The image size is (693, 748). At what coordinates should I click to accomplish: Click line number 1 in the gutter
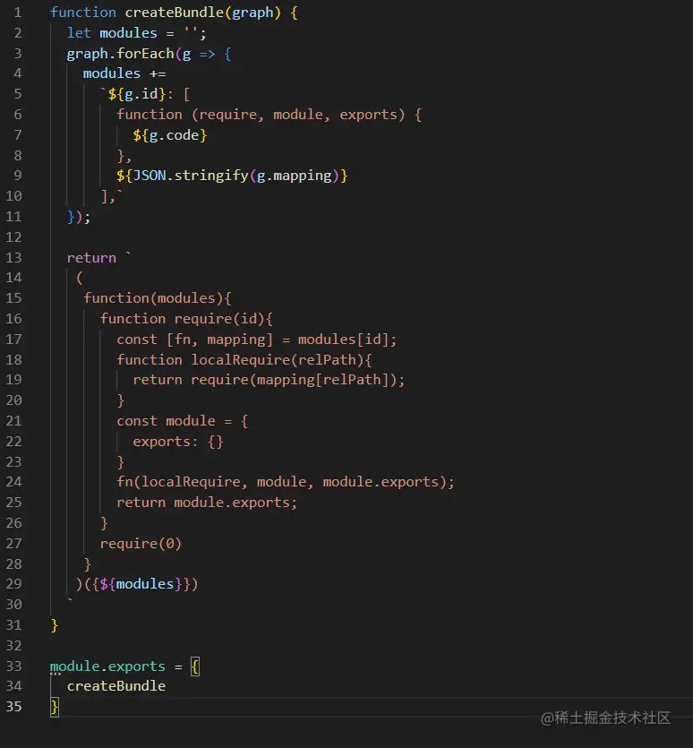[x=18, y=13]
